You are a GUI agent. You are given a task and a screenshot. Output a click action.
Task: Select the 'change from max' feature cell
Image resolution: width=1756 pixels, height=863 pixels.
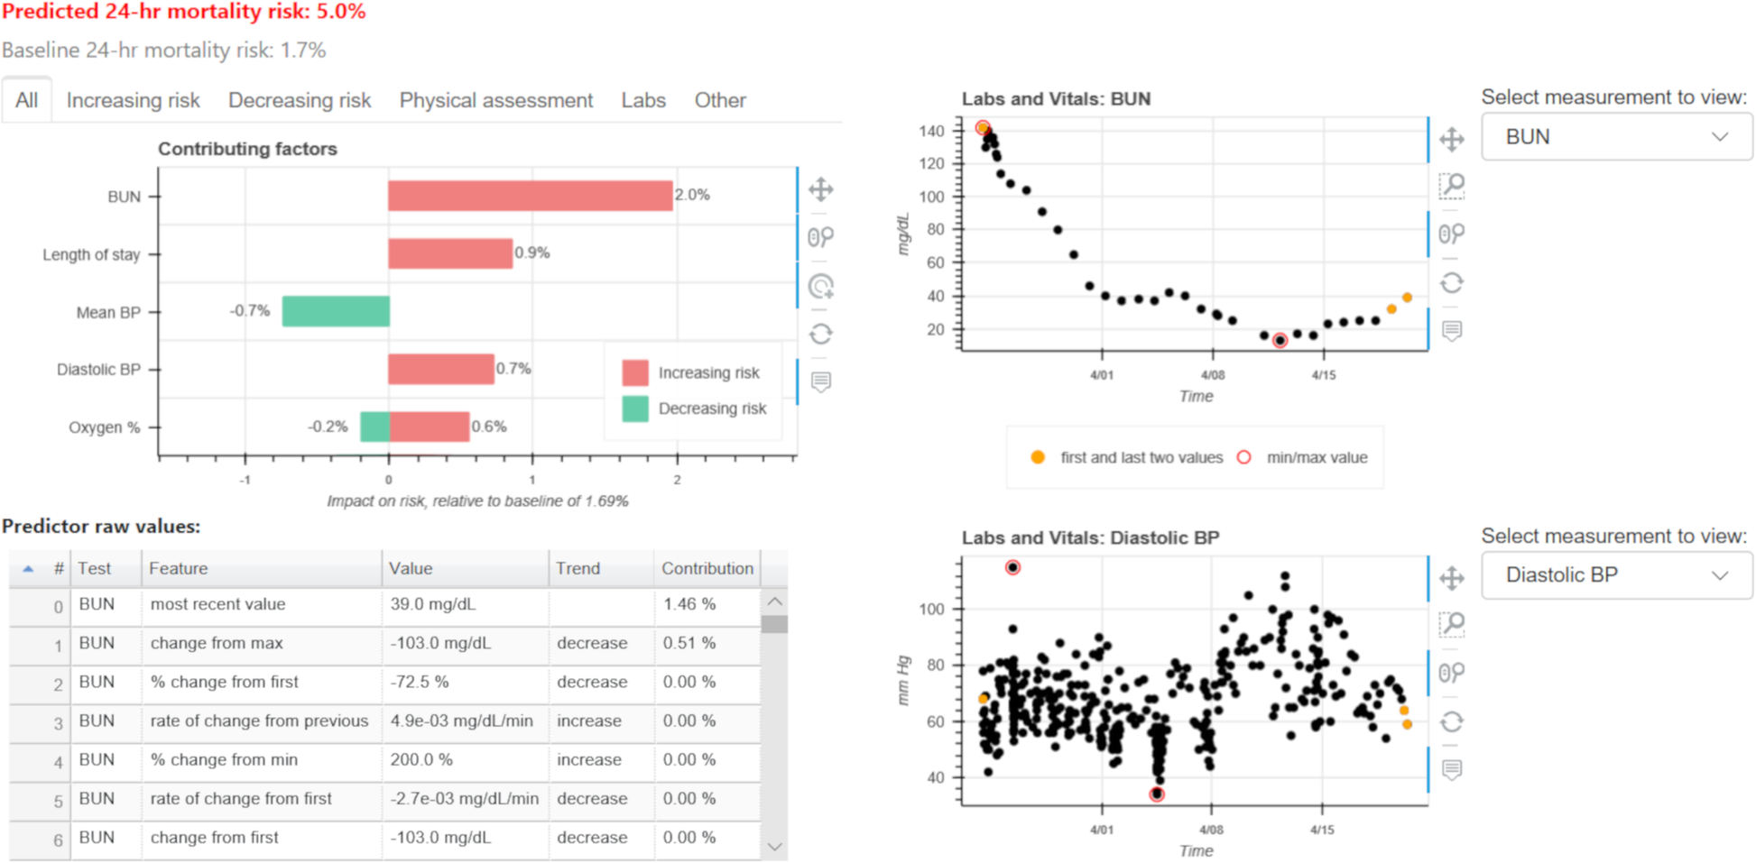[x=262, y=644]
